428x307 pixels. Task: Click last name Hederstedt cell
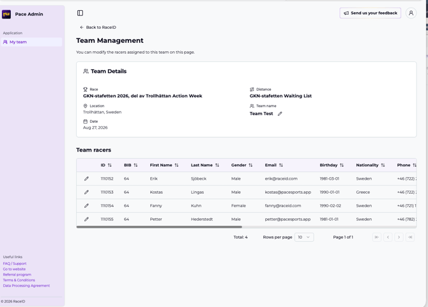click(202, 219)
